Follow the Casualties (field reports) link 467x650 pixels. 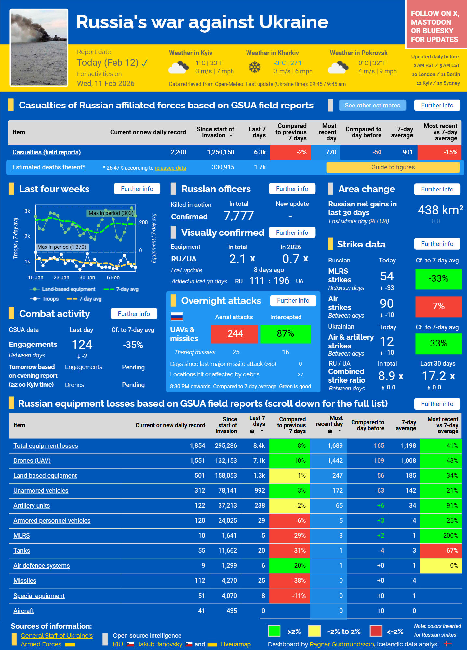(47, 152)
